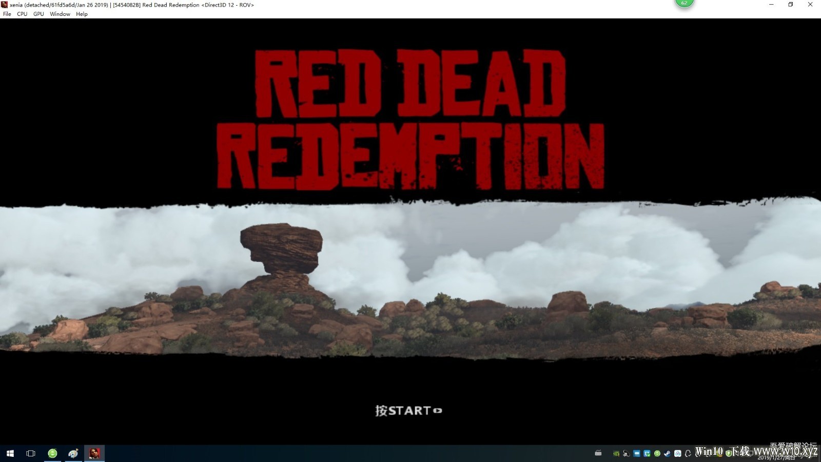The width and height of the screenshot is (821, 462).
Task: Open the touch keyboard tray icon
Action: (x=598, y=453)
